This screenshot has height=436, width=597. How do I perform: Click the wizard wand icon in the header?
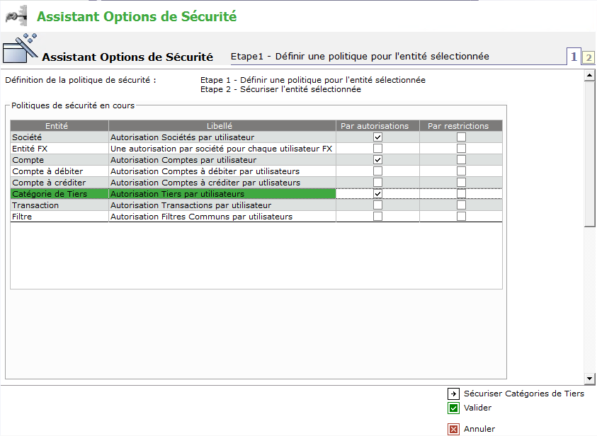(x=21, y=48)
